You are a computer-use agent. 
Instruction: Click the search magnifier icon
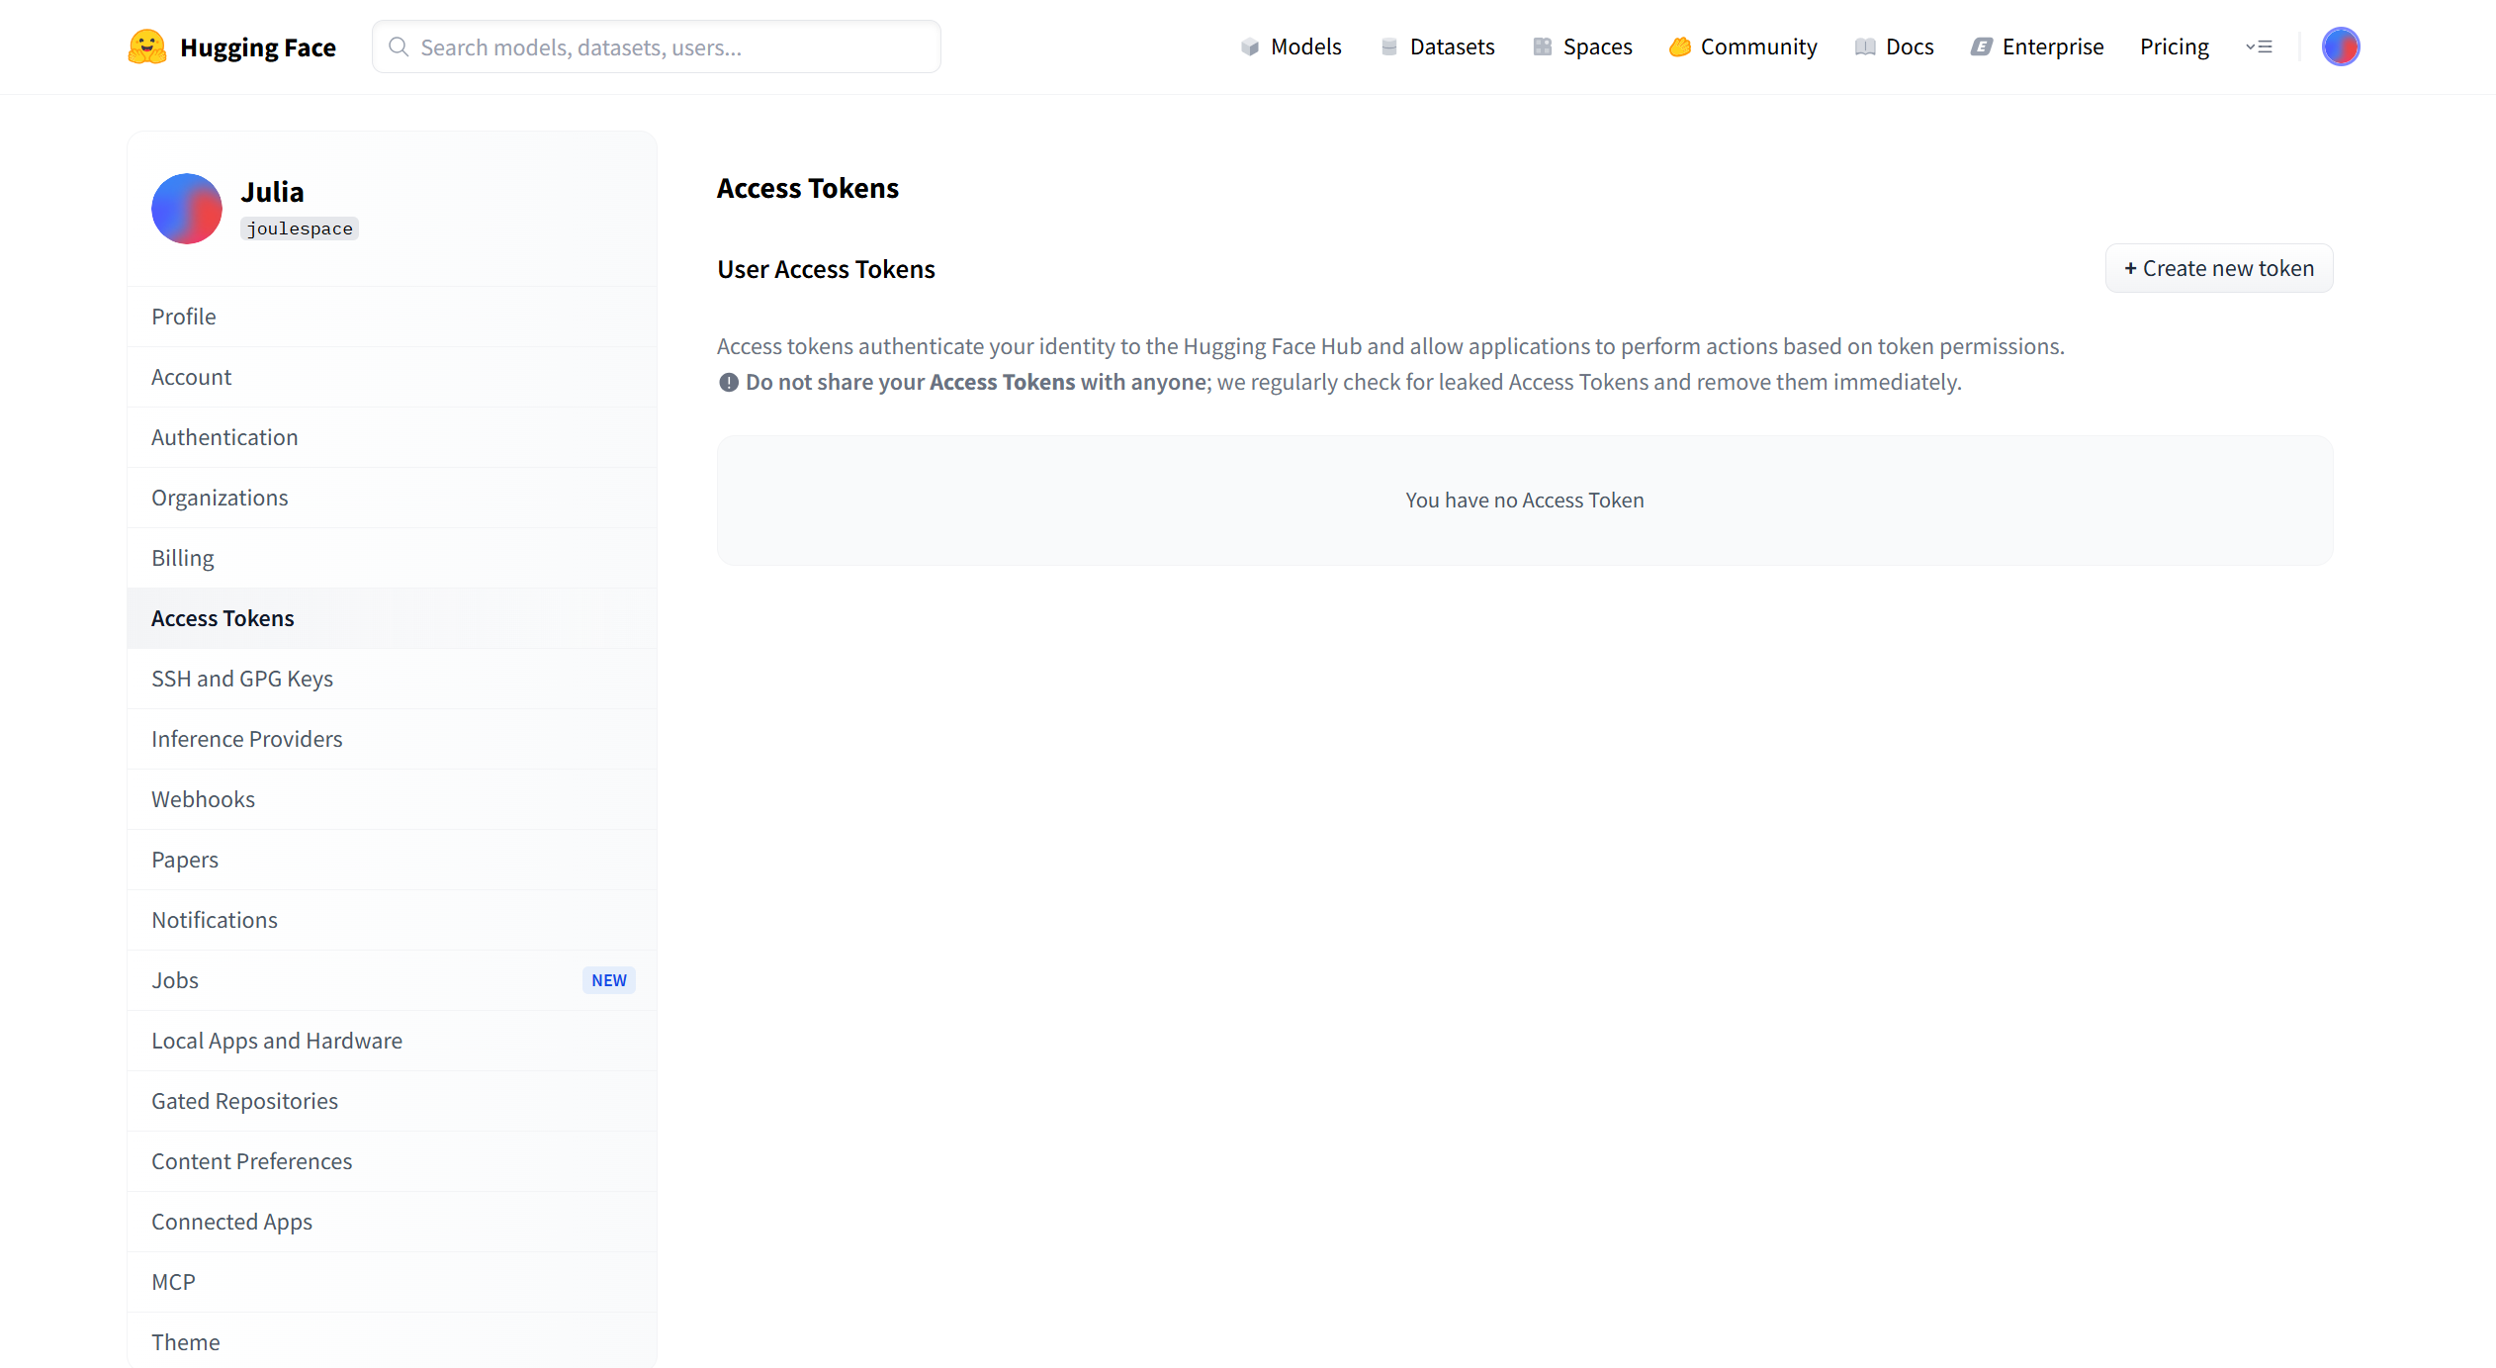(399, 46)
